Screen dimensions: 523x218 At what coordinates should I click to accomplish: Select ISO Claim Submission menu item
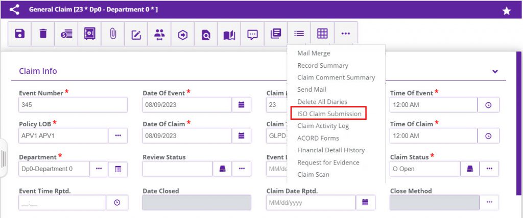(329, 114)
